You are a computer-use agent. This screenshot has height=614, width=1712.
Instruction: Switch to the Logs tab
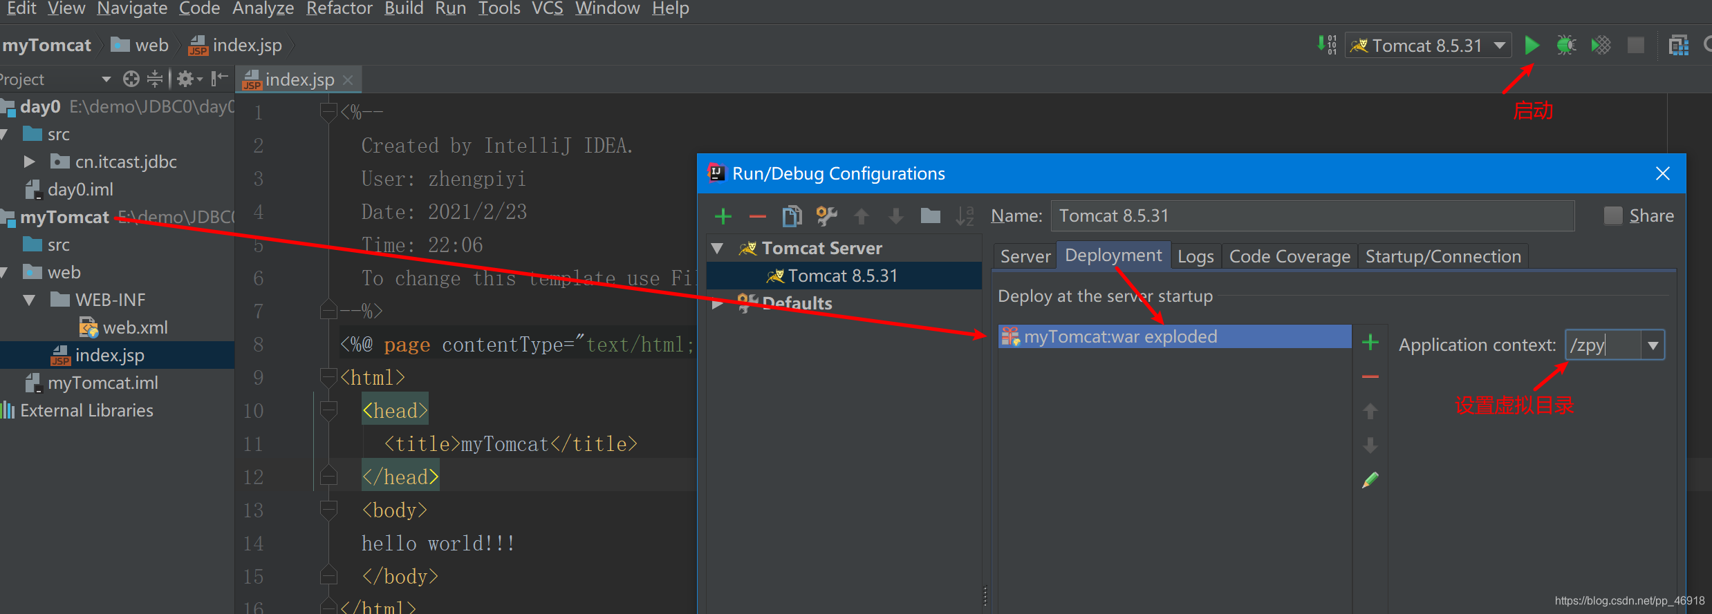pyautogui.click(x=1195, y=256)
